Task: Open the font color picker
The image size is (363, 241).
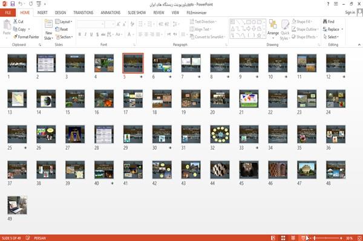Action: (x=130, y=34)
